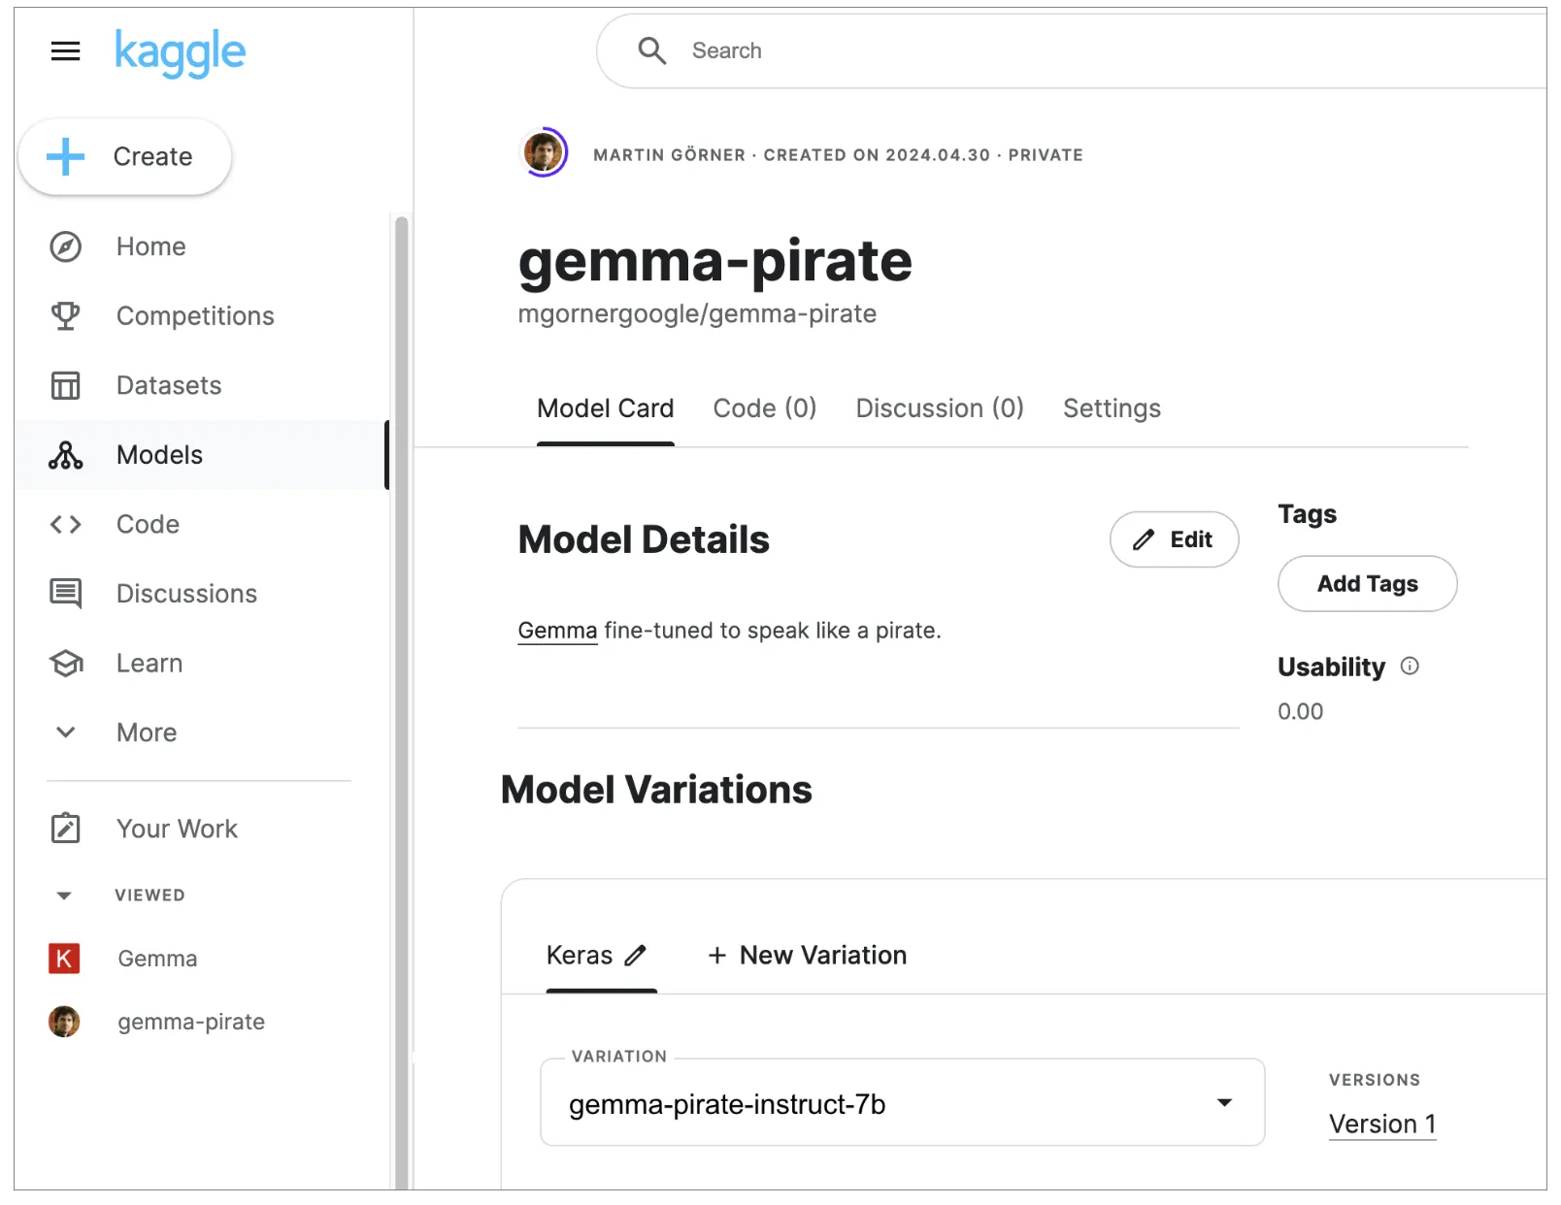
Task: Click the Models network icon
Action: 65,455
